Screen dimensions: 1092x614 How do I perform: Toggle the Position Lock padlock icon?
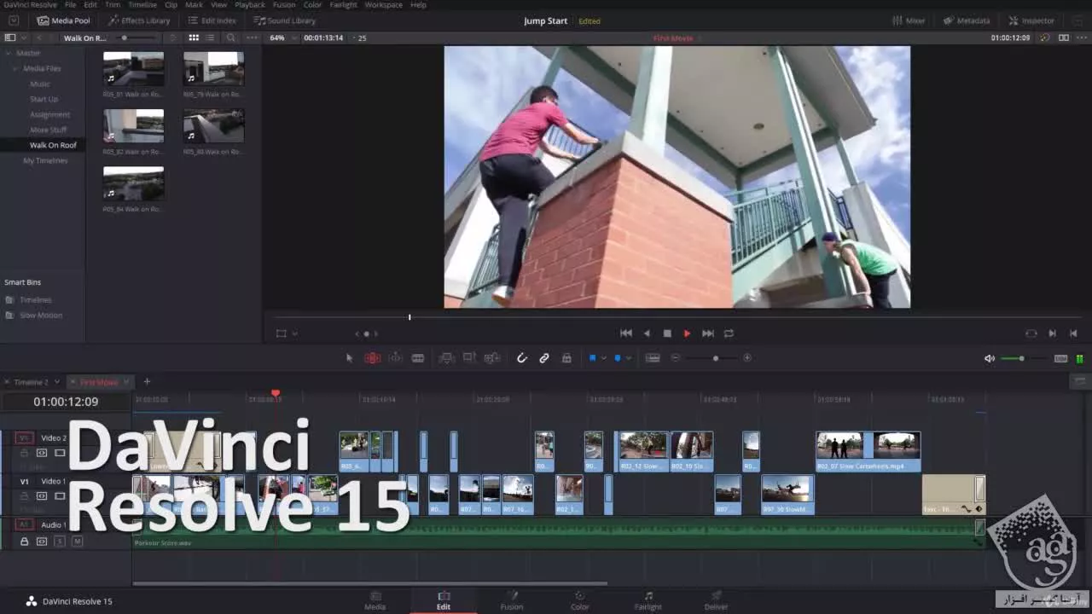tap(566, 358)
